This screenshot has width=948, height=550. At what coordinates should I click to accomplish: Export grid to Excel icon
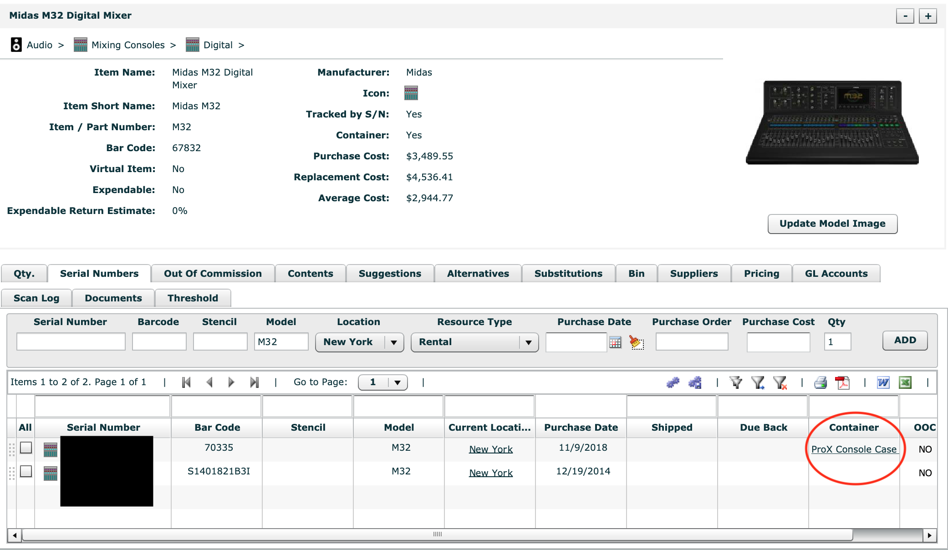(x=905, y=382)
